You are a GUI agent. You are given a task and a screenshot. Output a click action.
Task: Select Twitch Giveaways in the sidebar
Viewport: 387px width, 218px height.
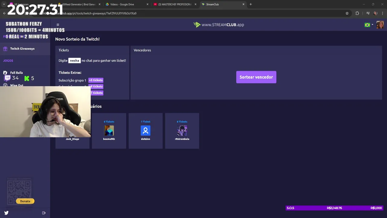[22, 48]
